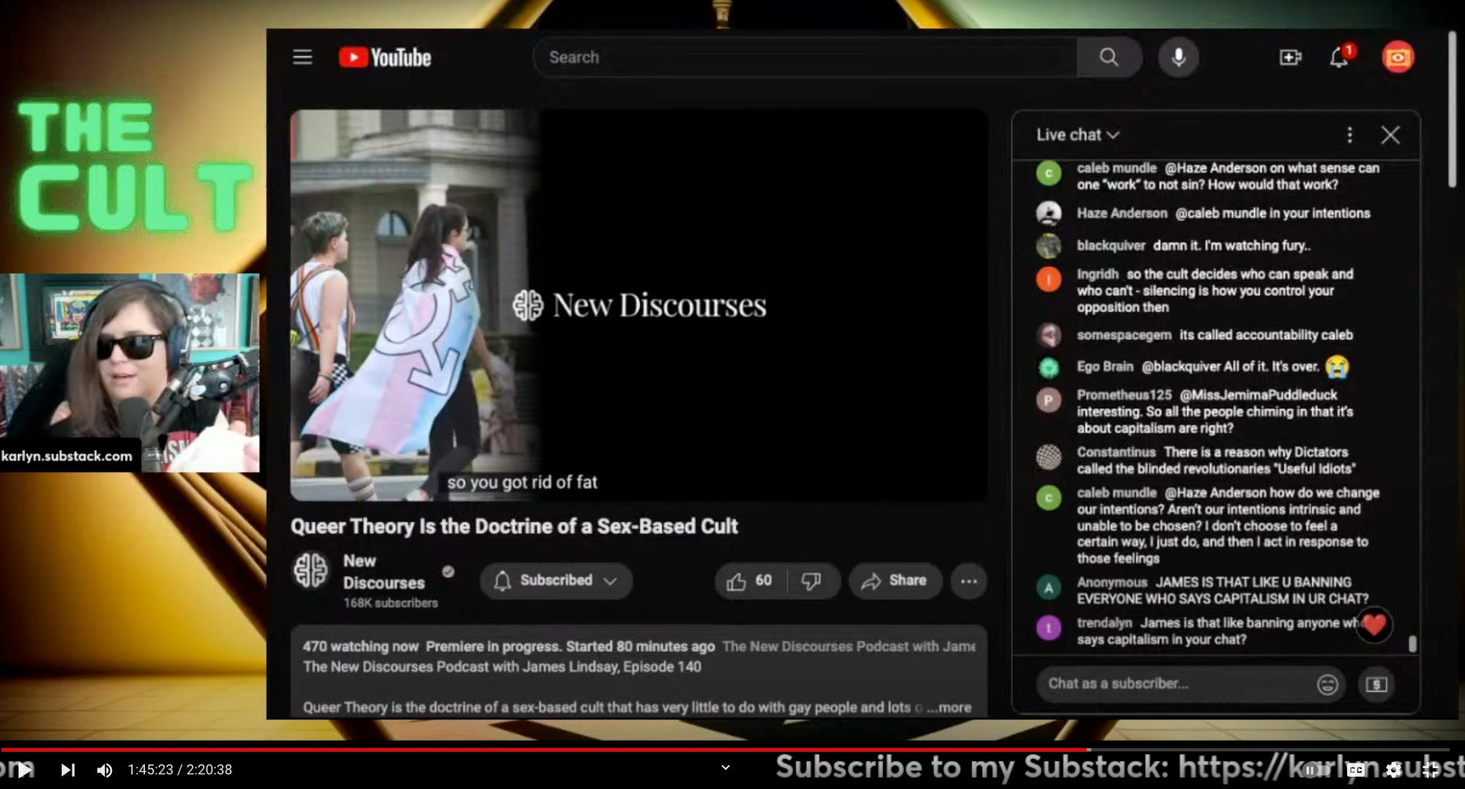Go to YouTube home via logo
This screenshot has height=789, width=1465.
click(385, 57)
